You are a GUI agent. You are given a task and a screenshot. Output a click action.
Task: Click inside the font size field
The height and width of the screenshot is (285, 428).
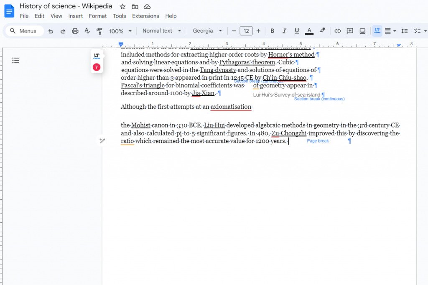click(246, 31)
